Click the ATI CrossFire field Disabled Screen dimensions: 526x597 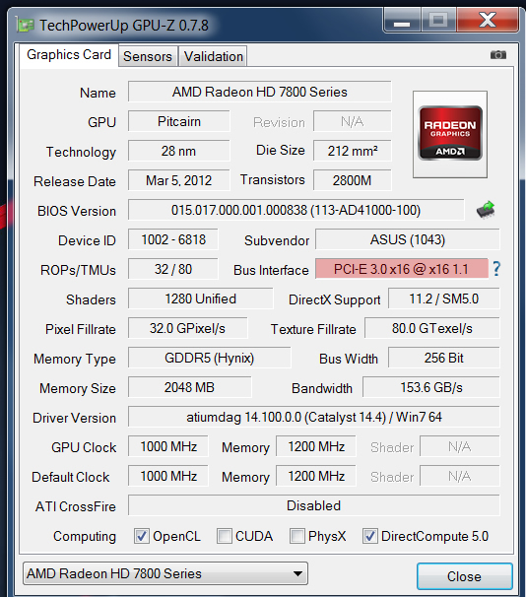pos(314,505)
